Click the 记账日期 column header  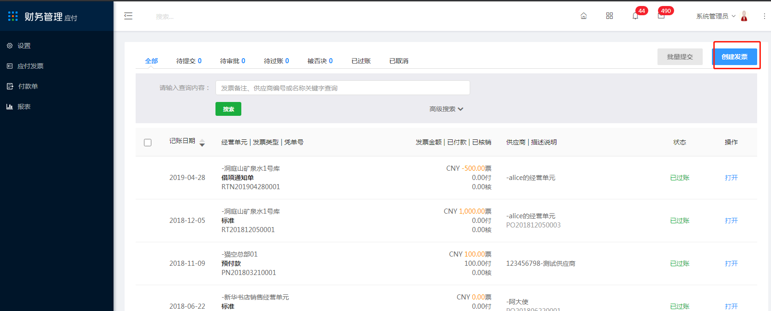[182, 141]
